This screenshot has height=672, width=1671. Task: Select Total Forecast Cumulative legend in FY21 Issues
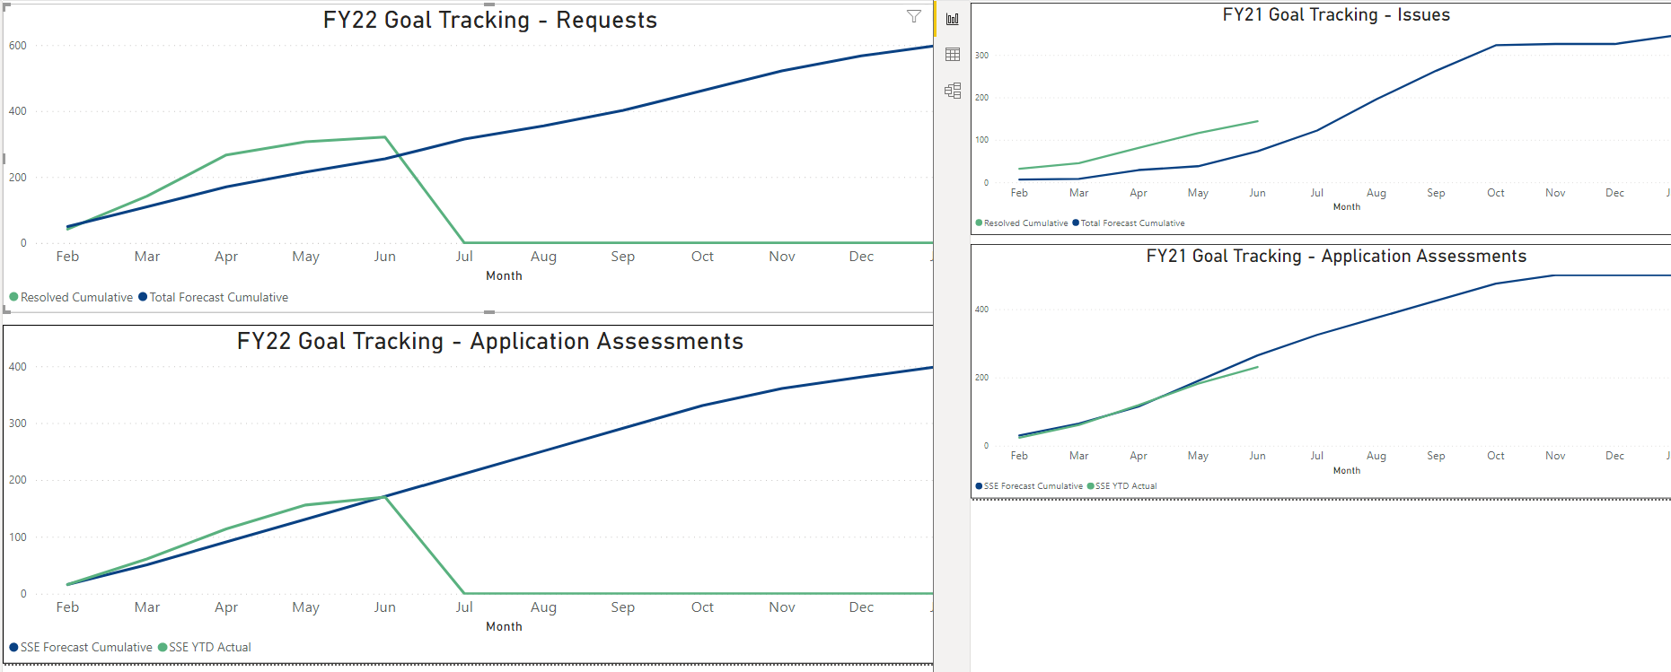click(1129, 223)
